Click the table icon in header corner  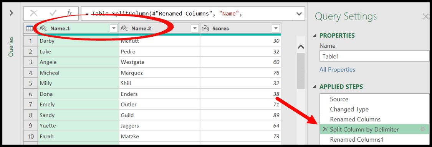(30, 28)
